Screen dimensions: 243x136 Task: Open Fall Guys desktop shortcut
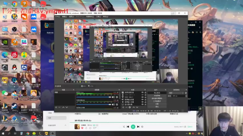pyautogui.click(x=24, y=42)
